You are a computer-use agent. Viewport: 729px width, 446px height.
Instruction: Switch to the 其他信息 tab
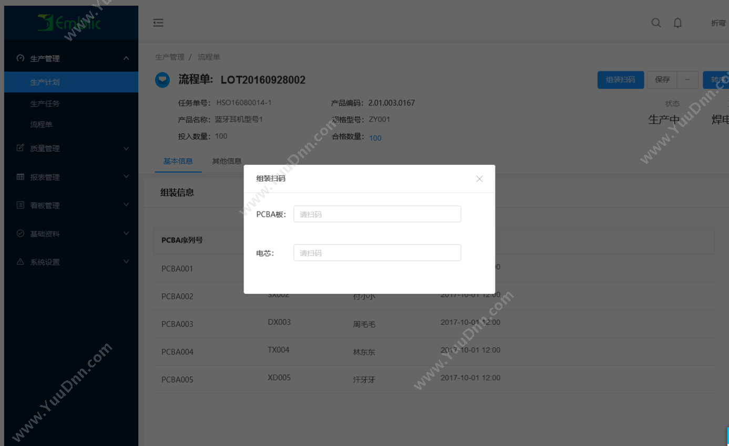coord(227,161)
